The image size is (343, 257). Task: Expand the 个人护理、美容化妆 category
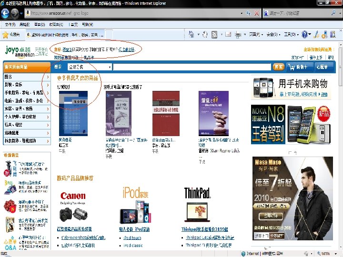27,117
